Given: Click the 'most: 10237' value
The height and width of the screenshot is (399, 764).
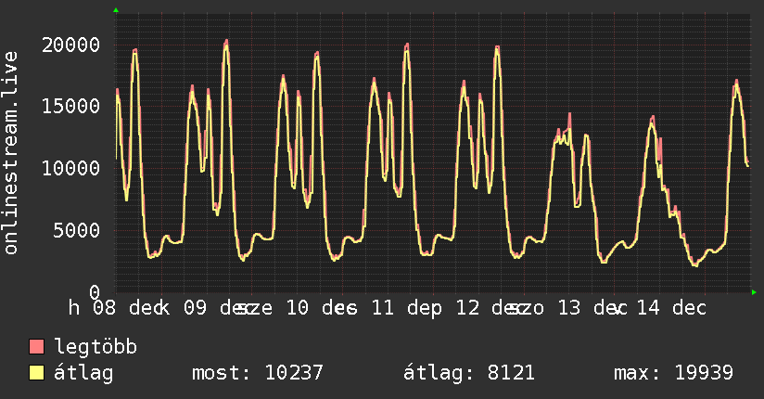Looking at the screenshot, I should tap(257, 373).
